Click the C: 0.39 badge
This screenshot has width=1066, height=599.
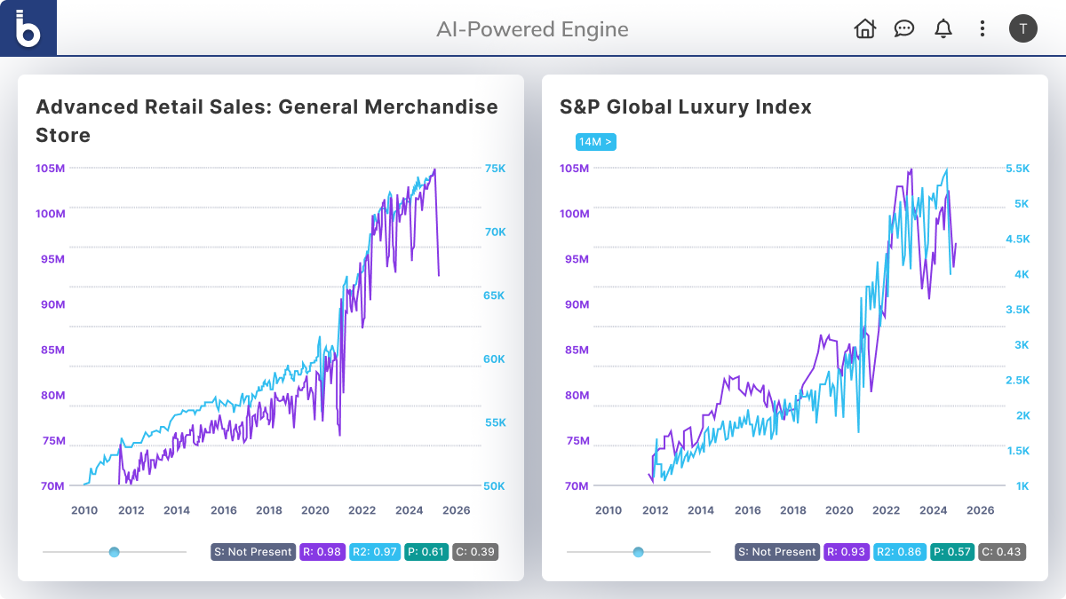pyautogui.click(x=475, y=552)
